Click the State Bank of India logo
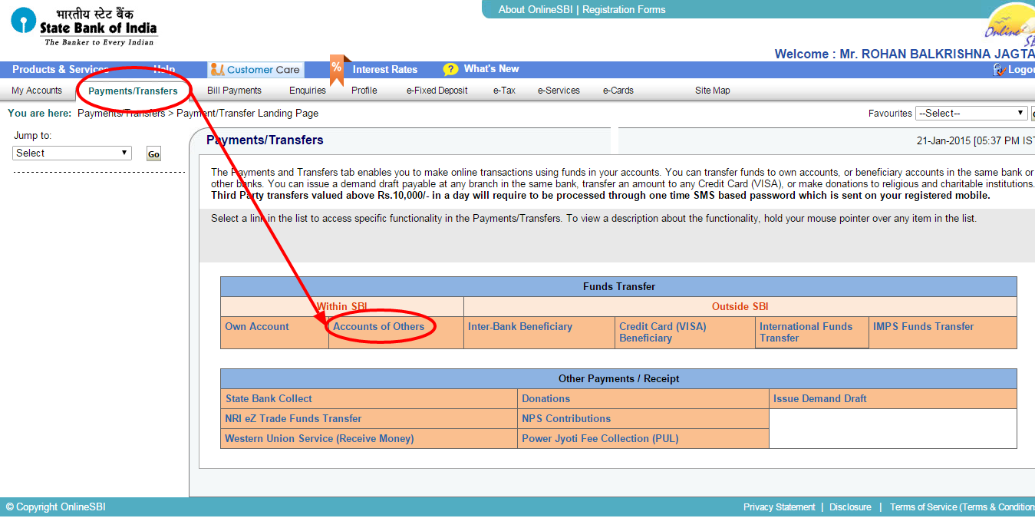 coord(84,28)
